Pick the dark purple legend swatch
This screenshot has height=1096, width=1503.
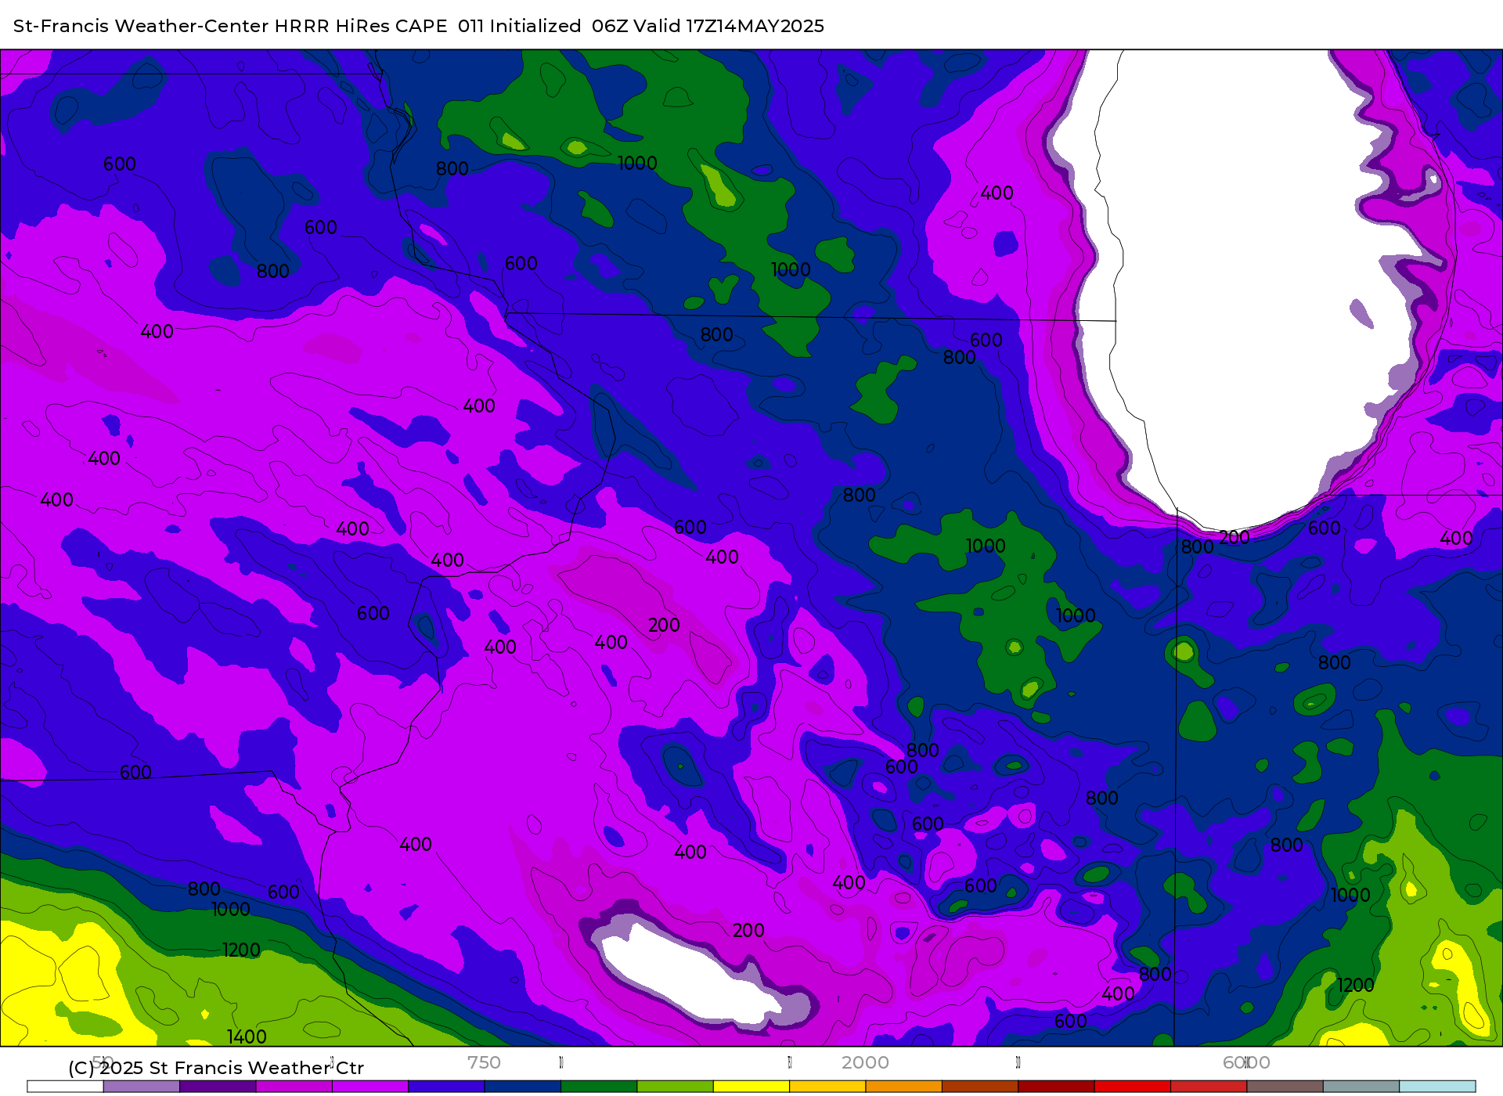pos(218,1087)
